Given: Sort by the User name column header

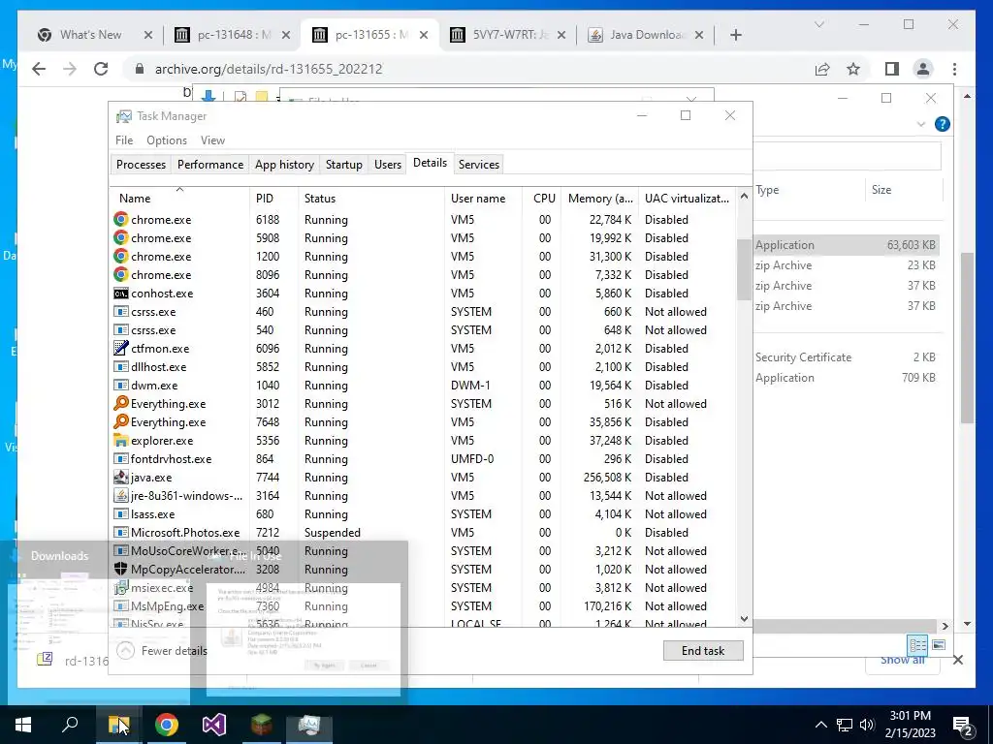Looking at the screenshot, I should (483, 198).
